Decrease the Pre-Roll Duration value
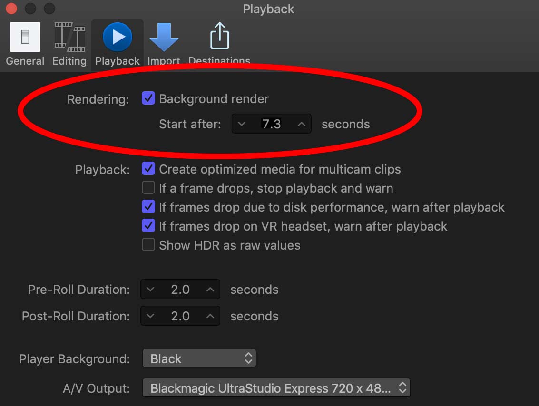 [150, 290]
